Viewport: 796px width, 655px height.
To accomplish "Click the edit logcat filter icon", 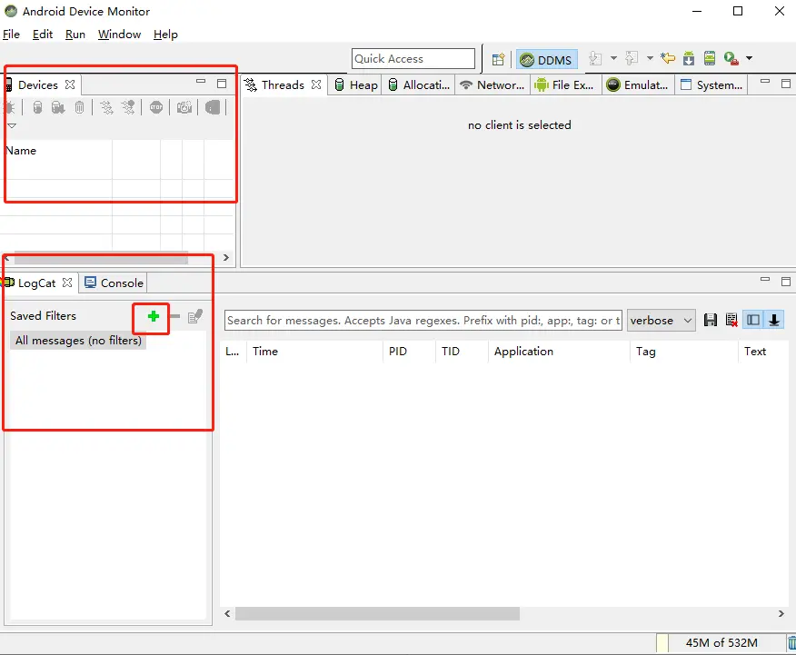I will pyautogui.click(x=195, y=316).
